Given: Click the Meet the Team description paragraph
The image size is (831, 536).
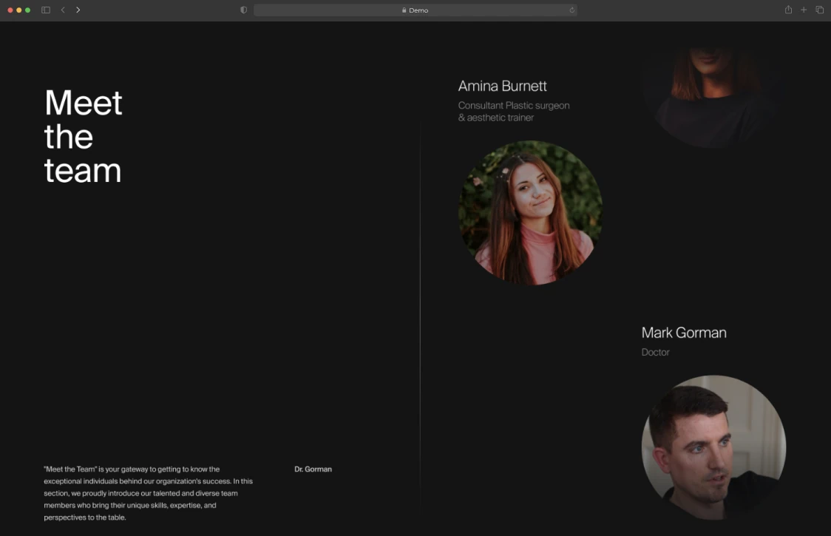Looking at the screenshot, I should tap(149, 493).
